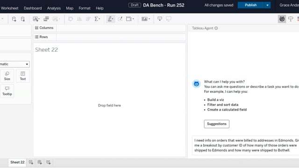Click 'Filter and sort data' text
The height and width of the screenshot is (168, 299).
tap(223, 105)
